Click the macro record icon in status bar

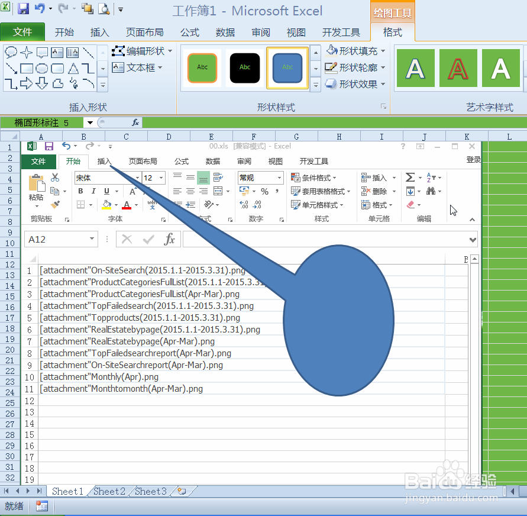tap(42, 506)
